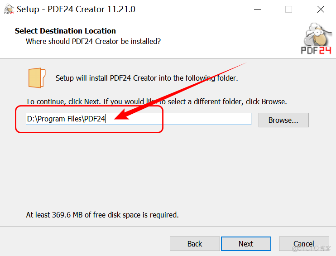Click the folder icon beside setup text

(37, 78)
